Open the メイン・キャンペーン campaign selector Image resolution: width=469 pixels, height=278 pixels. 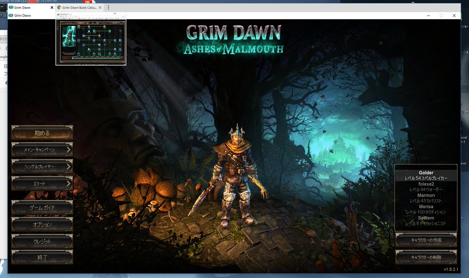pyautogui.click(x=42, y=149)
